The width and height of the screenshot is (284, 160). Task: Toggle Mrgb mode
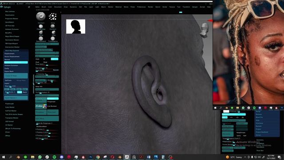pos(45,62)
